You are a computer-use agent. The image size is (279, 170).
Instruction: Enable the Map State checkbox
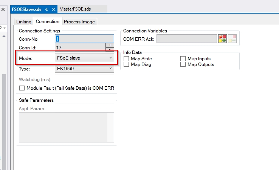click(126, 59)
